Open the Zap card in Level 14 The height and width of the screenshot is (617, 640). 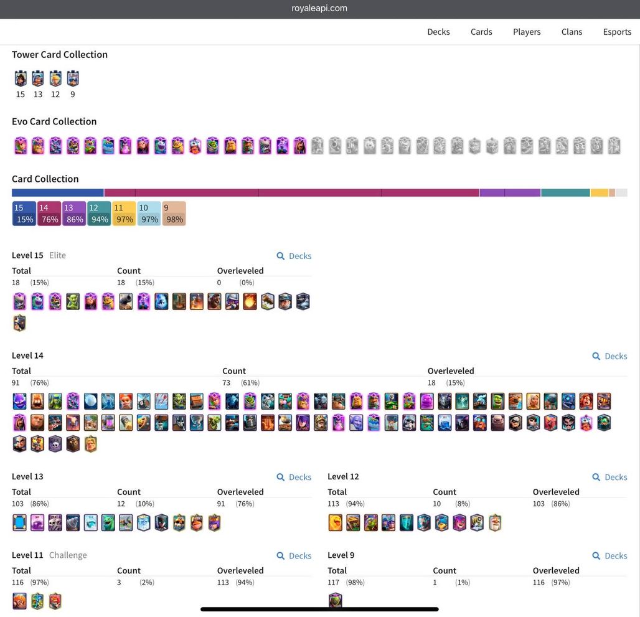[x=108, y=402]
